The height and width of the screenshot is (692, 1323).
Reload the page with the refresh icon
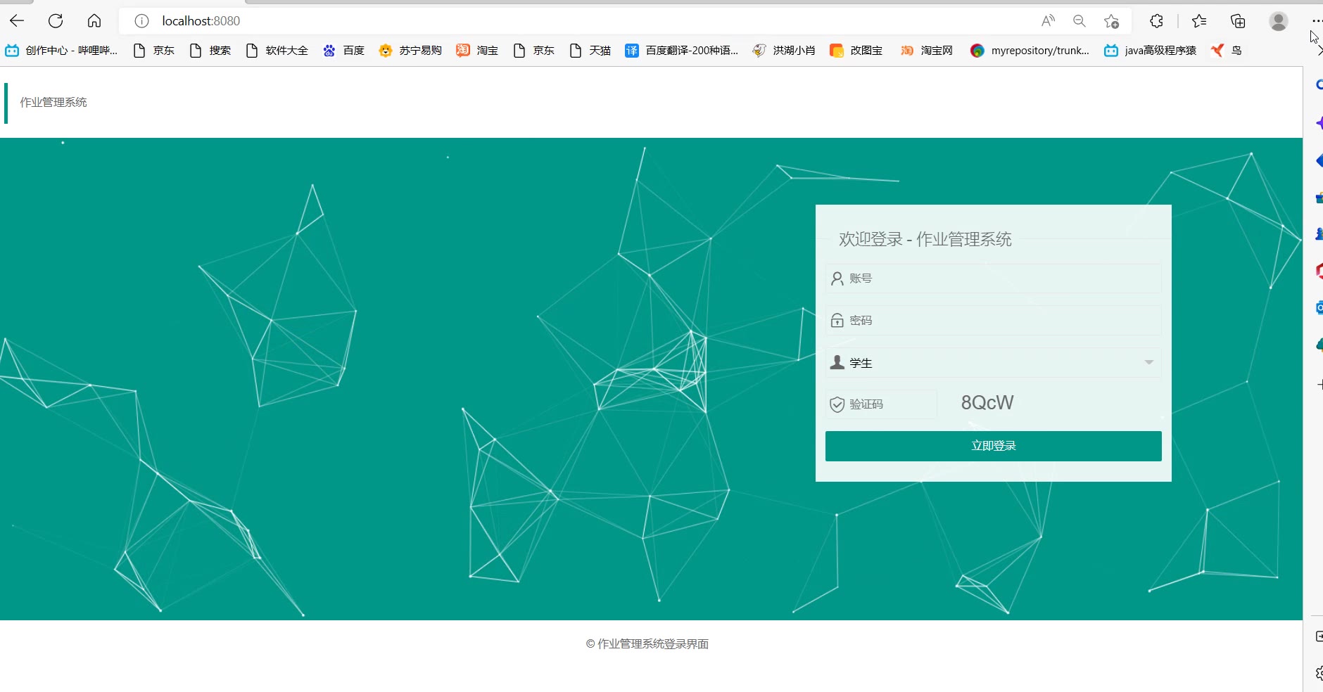[56, 21]
